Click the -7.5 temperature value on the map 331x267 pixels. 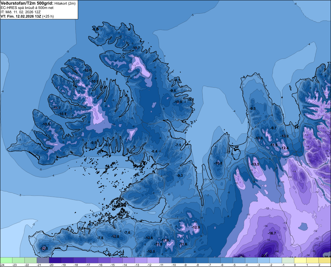coord(178,145)
